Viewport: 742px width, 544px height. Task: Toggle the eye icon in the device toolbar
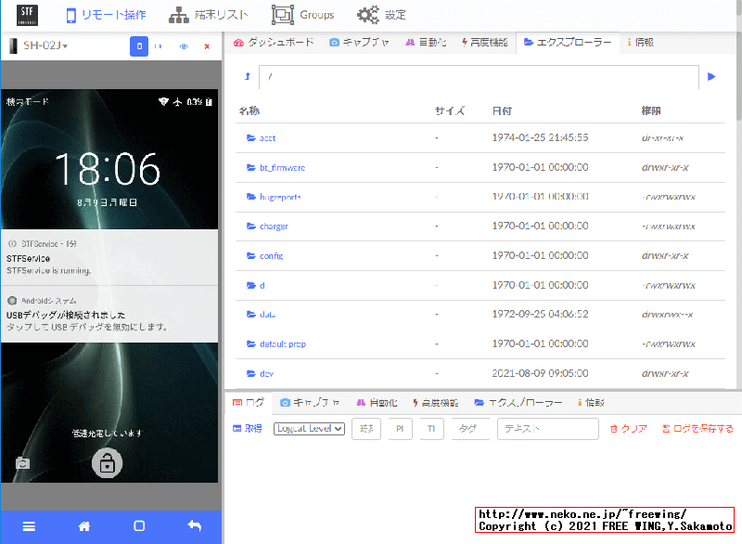click(184, 45)
